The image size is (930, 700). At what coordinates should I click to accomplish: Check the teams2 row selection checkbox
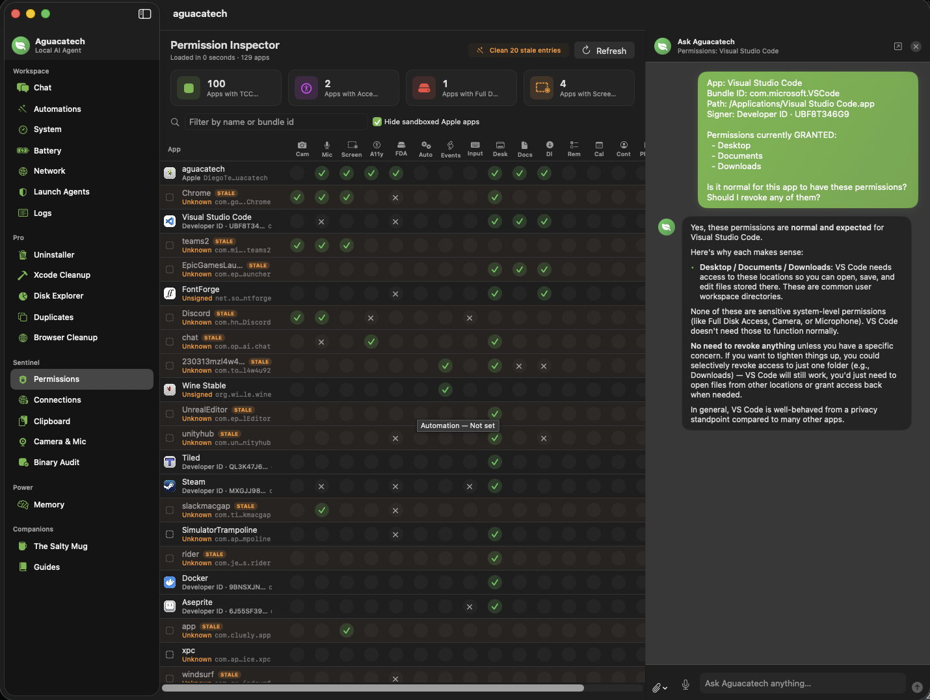(x=170, y=245)
